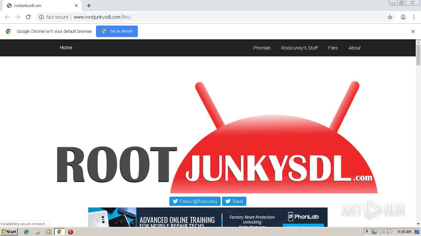Click Follow @RootJunky Twitter button

tap(195, 201)
